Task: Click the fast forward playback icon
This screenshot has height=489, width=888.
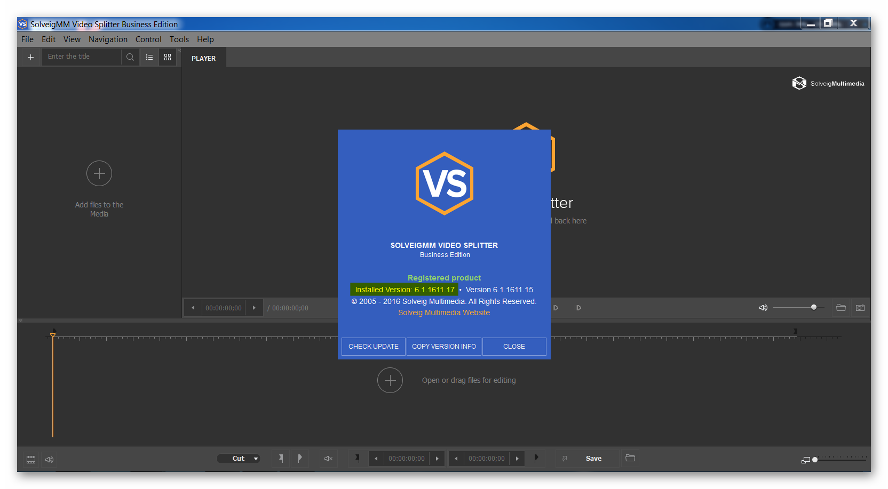Action: click(x=578, y=308)
